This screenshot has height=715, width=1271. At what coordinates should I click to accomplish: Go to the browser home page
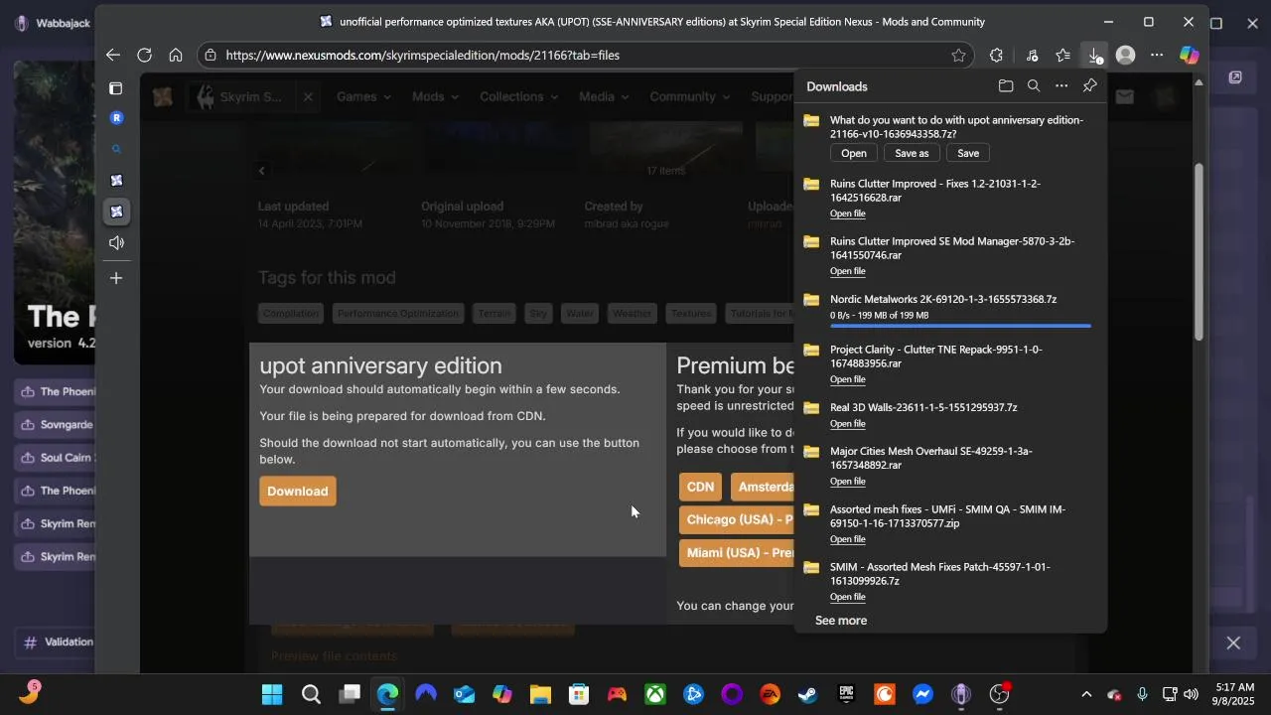[x=176, y=56]
